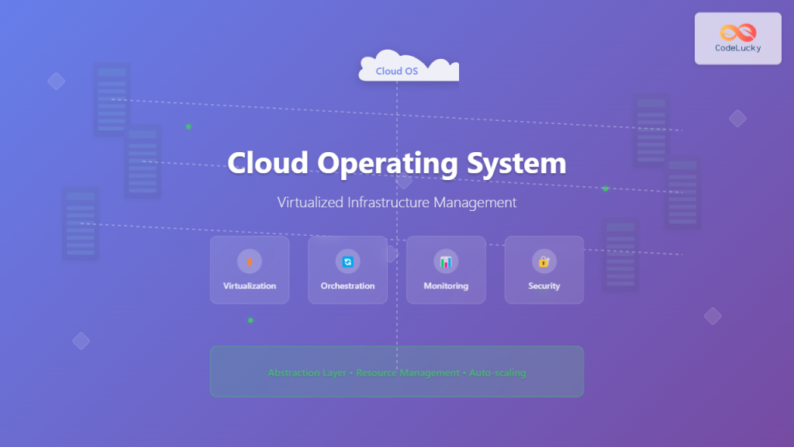Image resolution: width=794 pixels, height=447 pixels.
Task: Click the sync arrows Orchestration icon
Action: pos(347,262)
